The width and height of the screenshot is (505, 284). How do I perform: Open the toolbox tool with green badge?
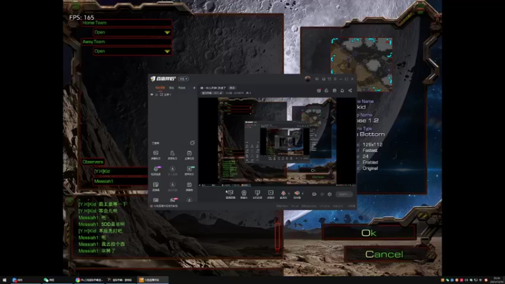click(x=189, y=170)
